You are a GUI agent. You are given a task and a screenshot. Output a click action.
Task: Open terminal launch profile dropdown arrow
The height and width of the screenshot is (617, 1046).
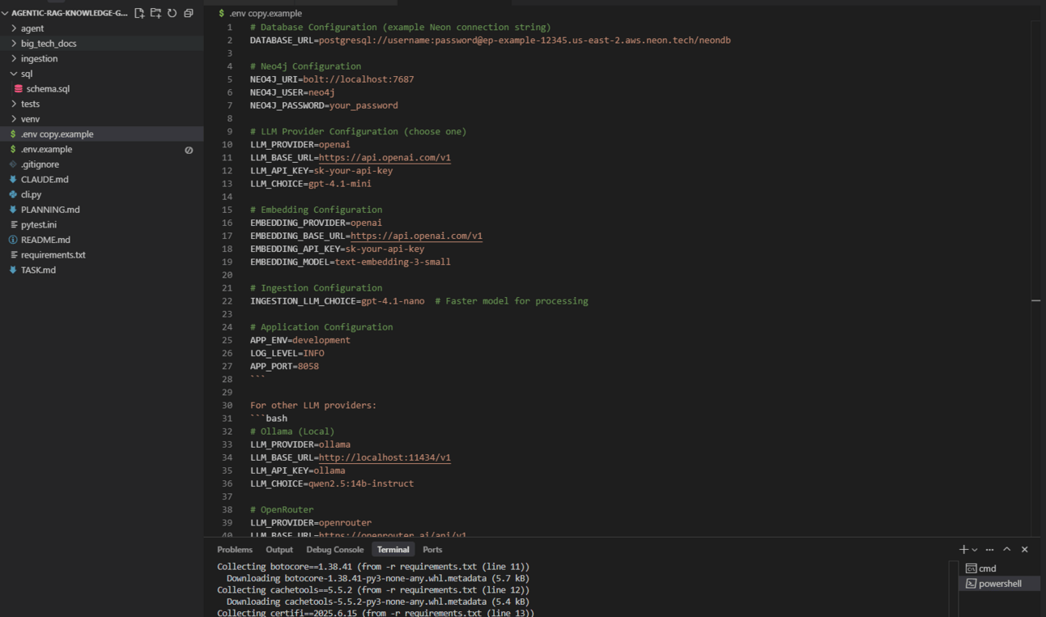coord(974,550)
